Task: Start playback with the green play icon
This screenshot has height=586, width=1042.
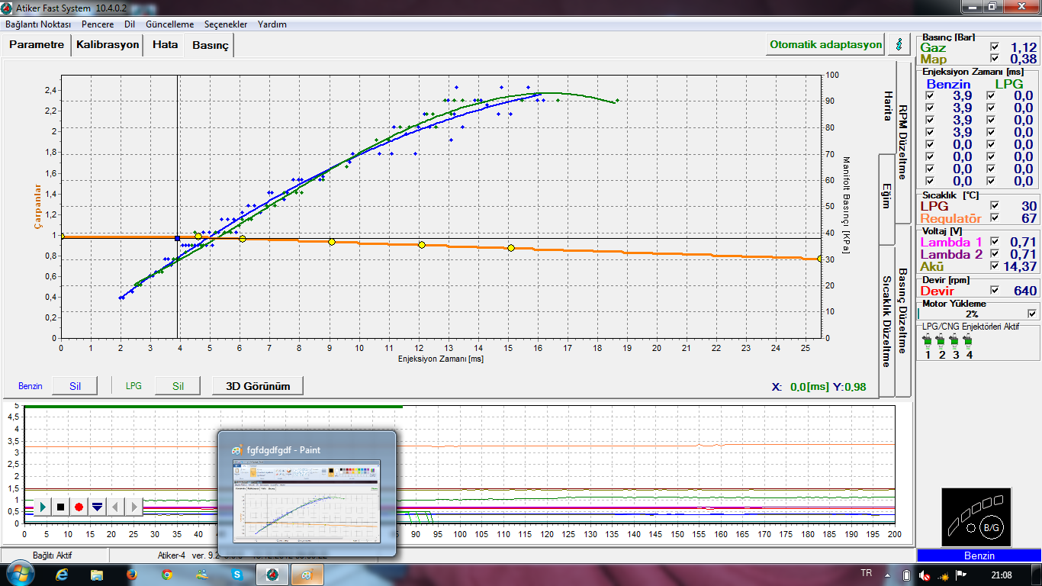Action: tap(43, 507)
